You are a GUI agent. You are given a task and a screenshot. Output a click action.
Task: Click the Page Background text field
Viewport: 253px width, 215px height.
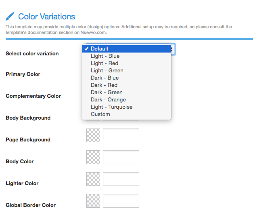pos(121,135)
